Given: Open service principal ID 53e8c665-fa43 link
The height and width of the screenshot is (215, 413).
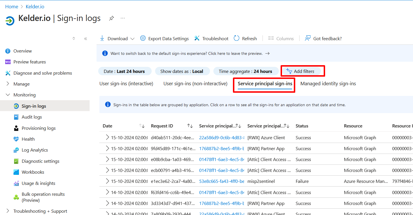Looking at the screenshot, I should (x=222, y=181).
